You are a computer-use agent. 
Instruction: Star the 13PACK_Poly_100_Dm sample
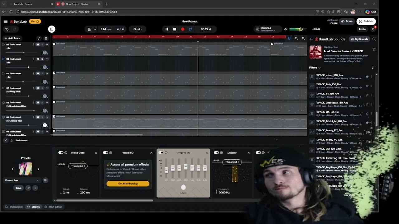coord(367,86)
